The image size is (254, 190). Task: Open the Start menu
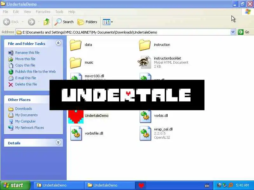tap(15, 185)
